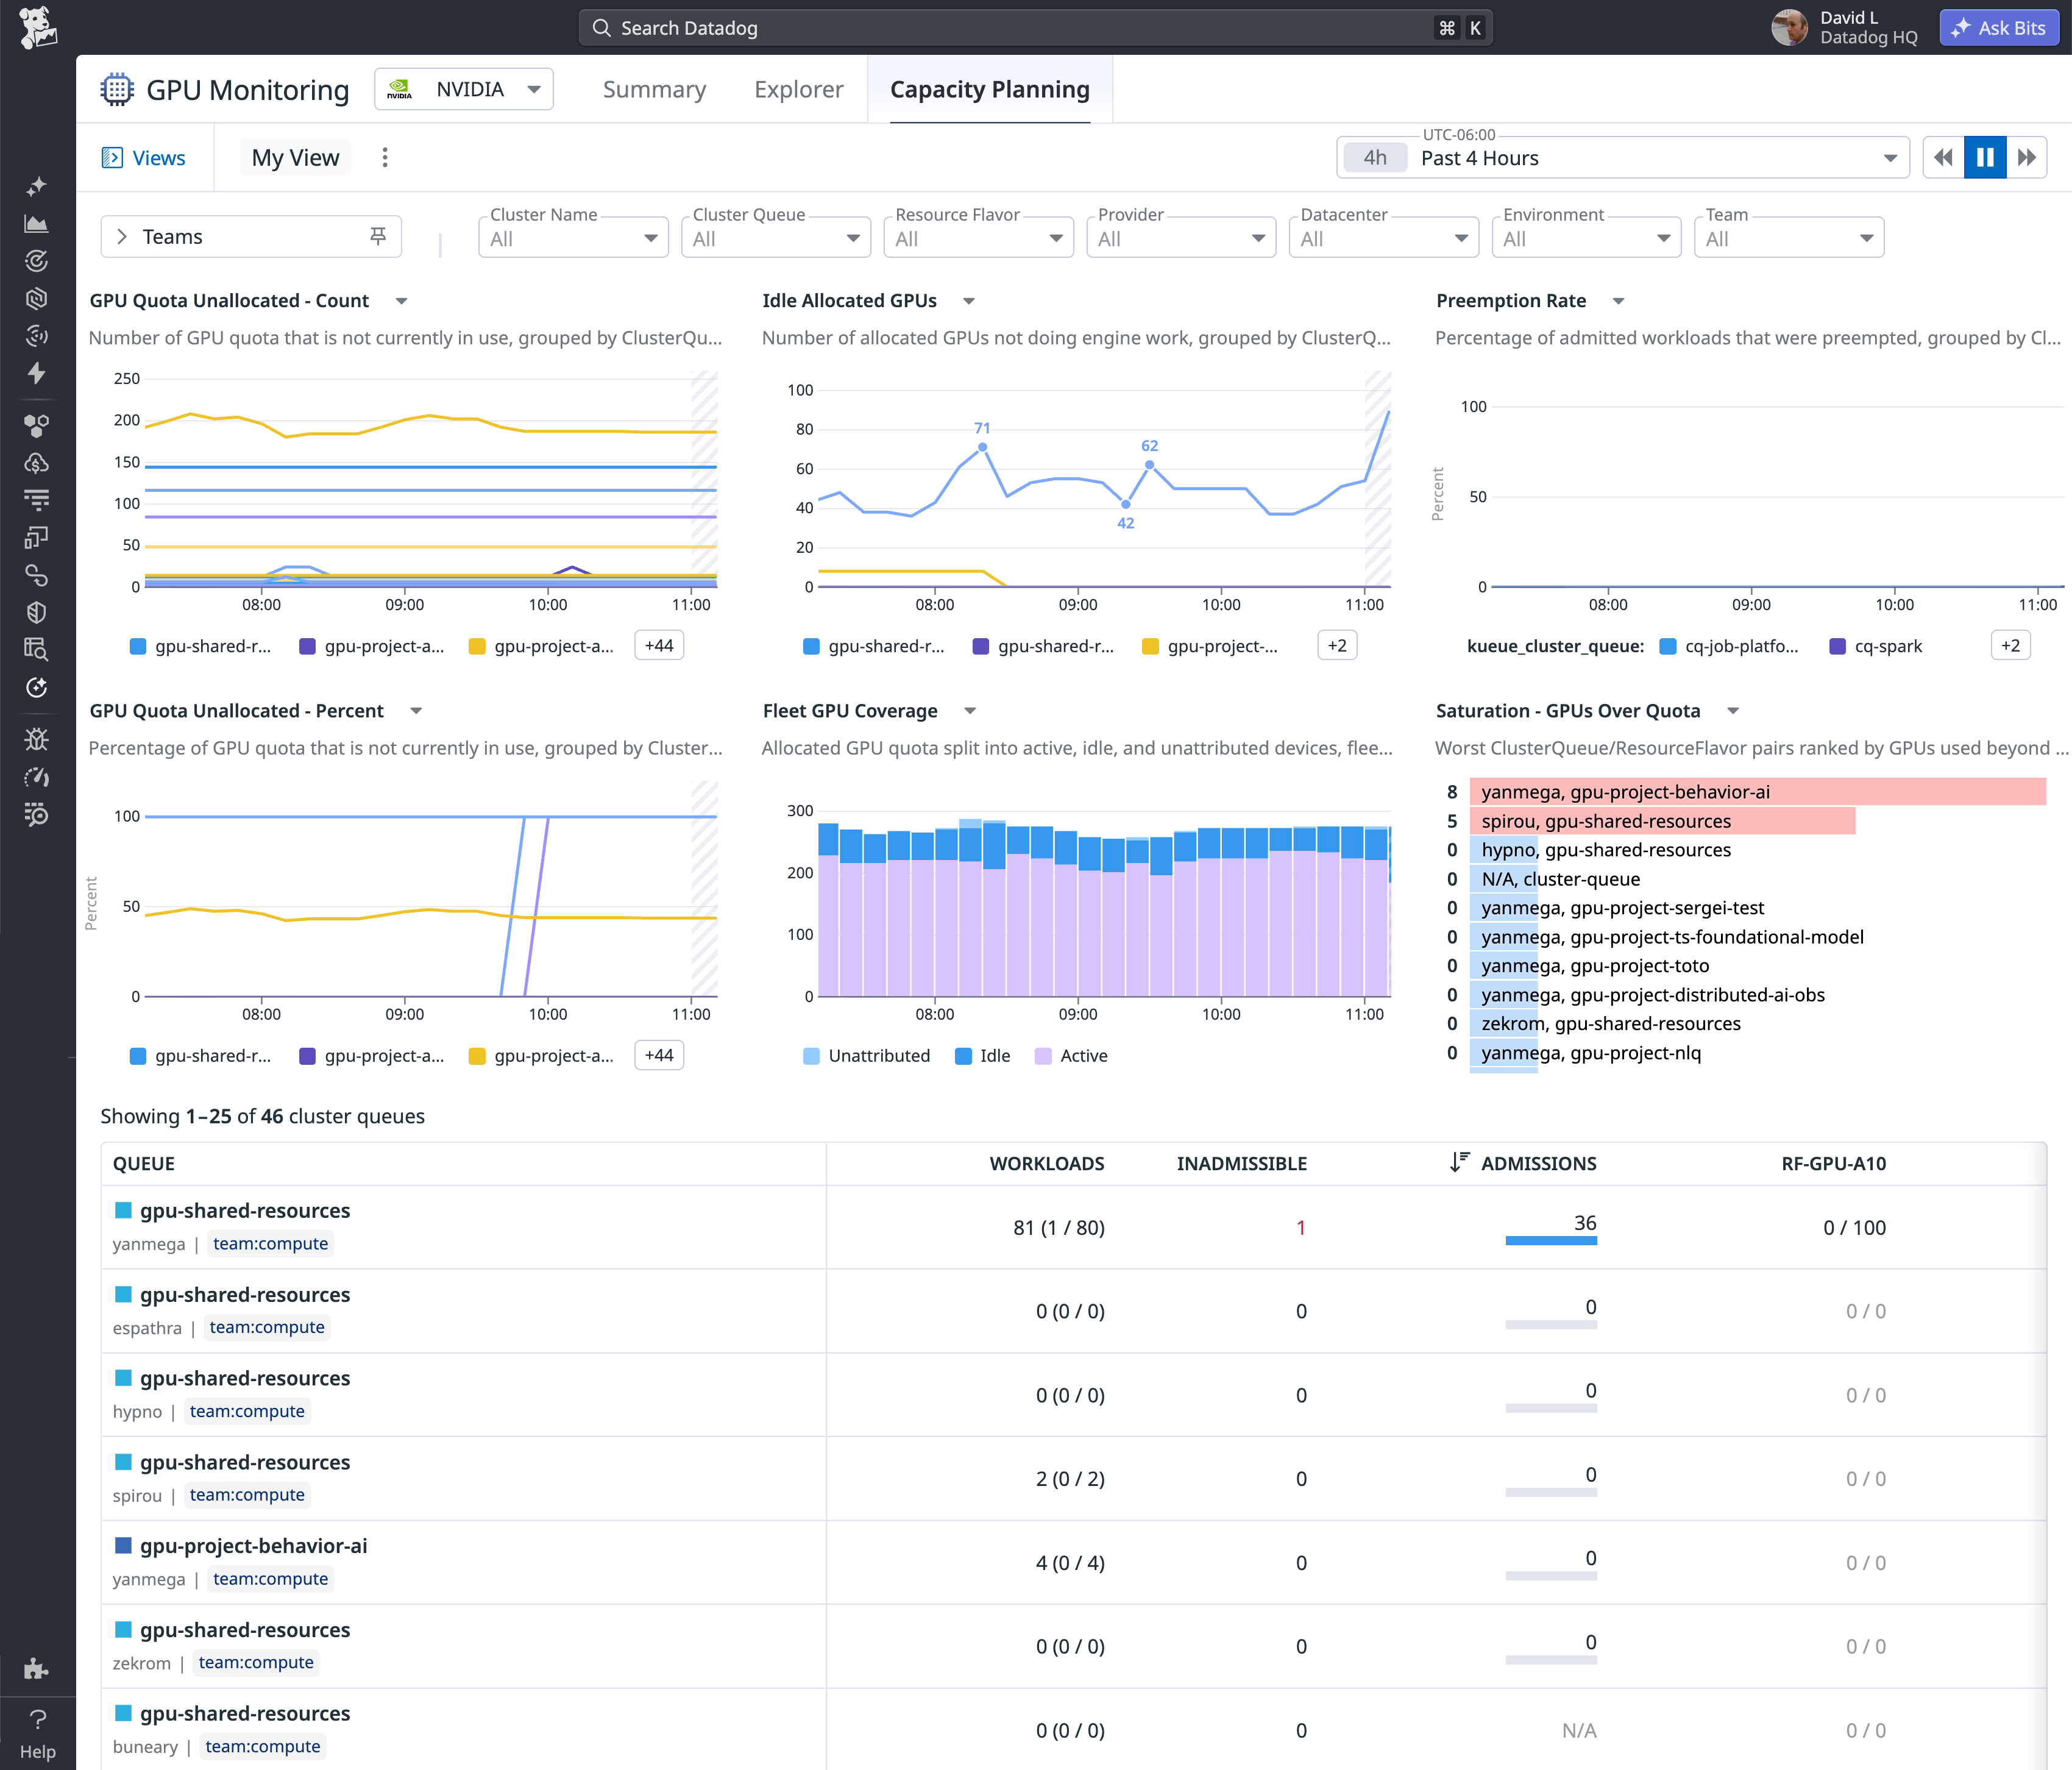Image resolution: width=2072 pixels, height=1770 pixels.
Task: Pause live time updates
Action: [1985, 158]
